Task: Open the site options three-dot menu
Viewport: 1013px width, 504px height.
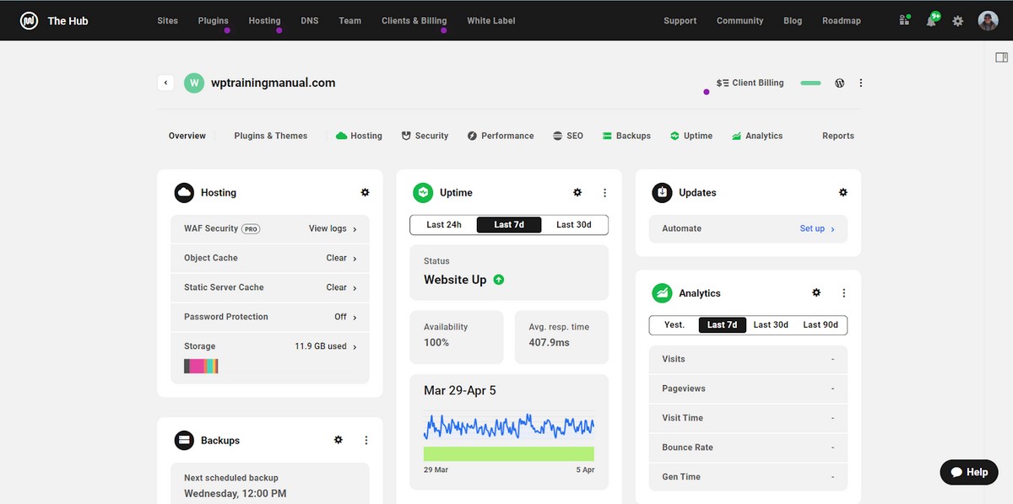Action: point(861,83)
